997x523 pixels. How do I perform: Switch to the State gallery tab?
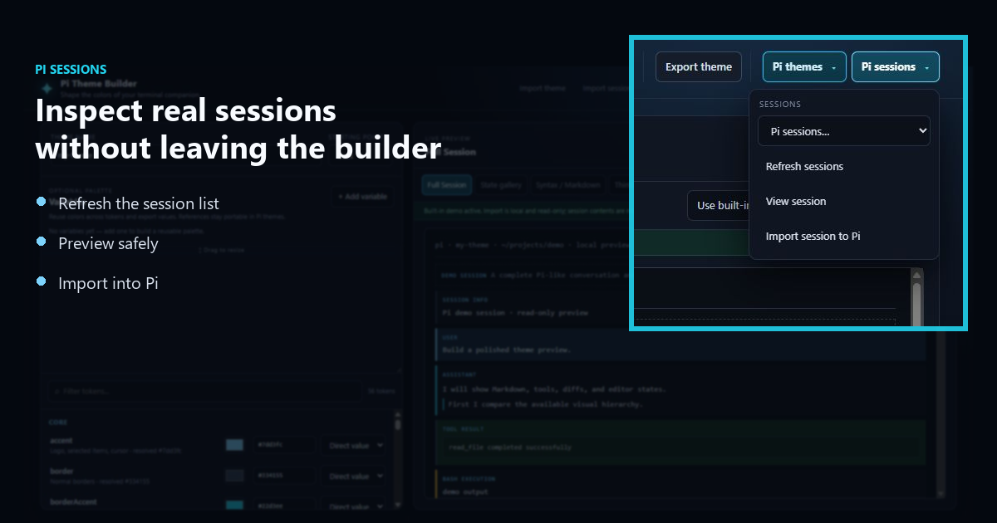[499, 185]
